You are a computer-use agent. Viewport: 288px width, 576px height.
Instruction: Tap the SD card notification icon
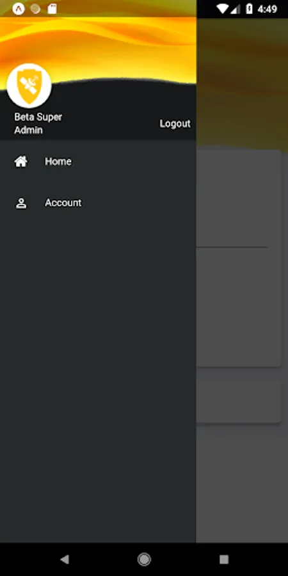(52, 9)
